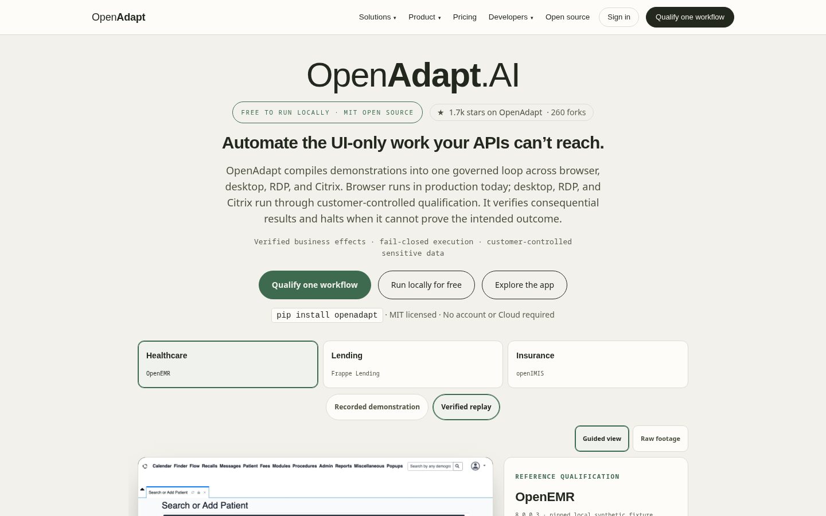
Task: Switch to Verified replay
Action: click(x=466, y=407)
